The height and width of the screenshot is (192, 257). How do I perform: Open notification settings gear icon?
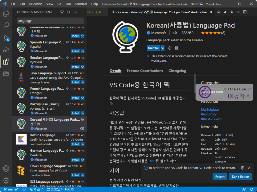click(243, 168)
